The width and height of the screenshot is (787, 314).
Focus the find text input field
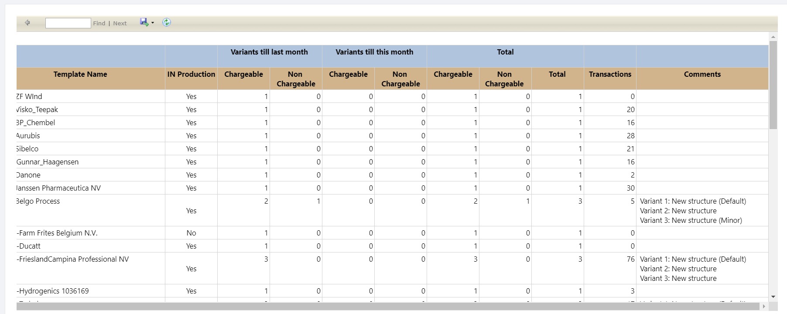[68, 23]
